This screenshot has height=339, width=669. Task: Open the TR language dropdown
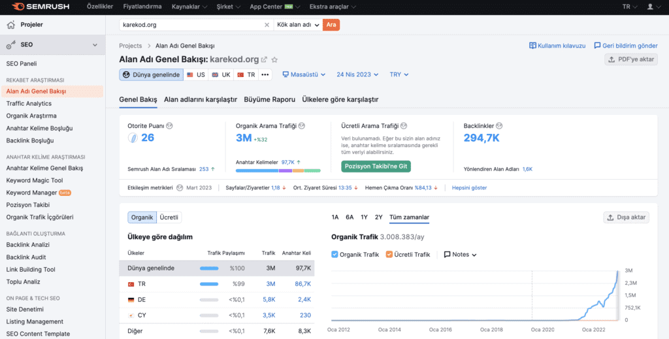click(x=630, y=7)
